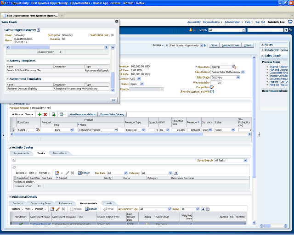
Task: Open Analyze Relation process step link
Action: click(278, 67)
